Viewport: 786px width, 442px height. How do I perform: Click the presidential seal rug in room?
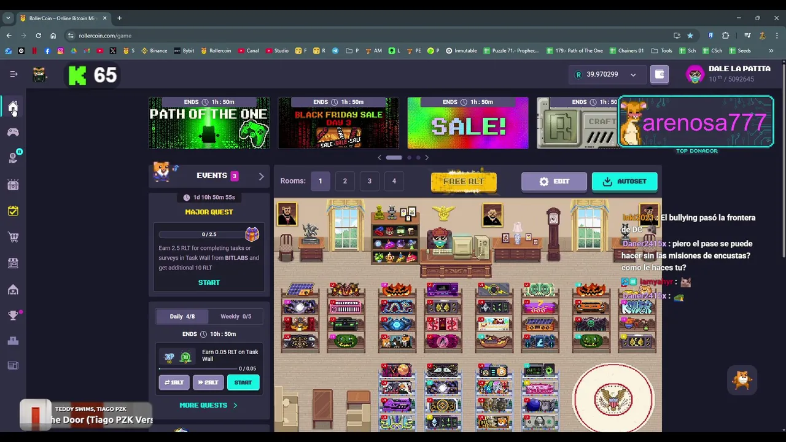coord(613,398)
